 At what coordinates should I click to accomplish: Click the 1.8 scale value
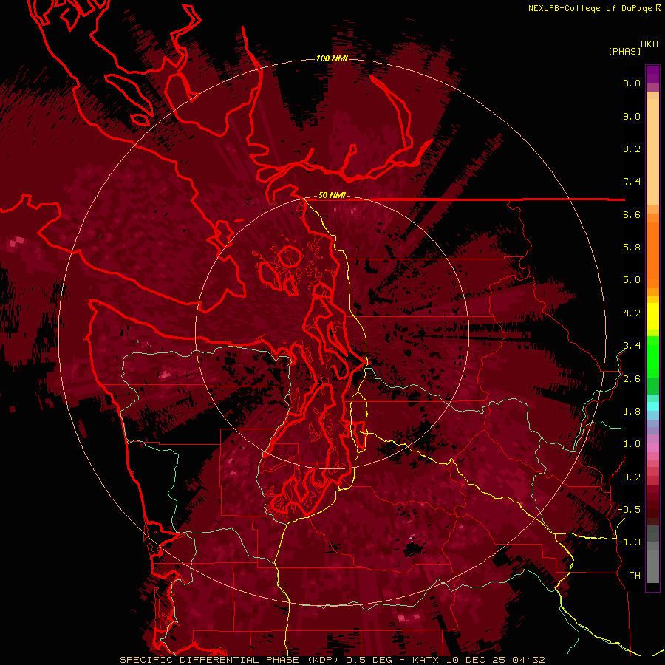[x=632, y=412]
